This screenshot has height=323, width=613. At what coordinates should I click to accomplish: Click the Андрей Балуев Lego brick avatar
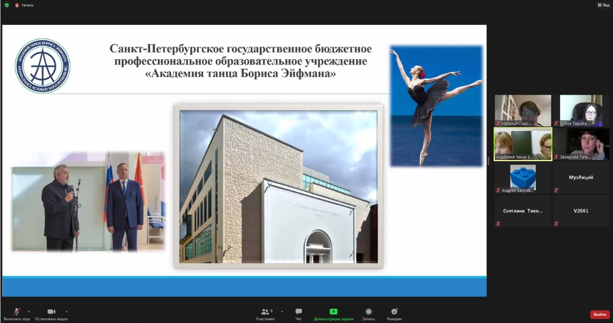(x=522, y=176)
